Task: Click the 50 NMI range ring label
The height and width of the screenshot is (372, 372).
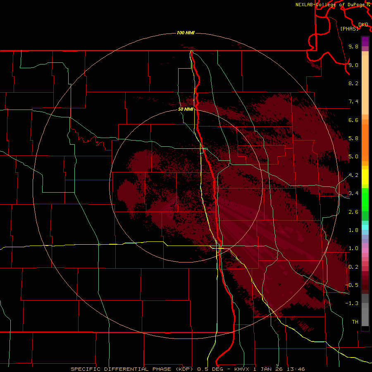Action: click(186, 109)
